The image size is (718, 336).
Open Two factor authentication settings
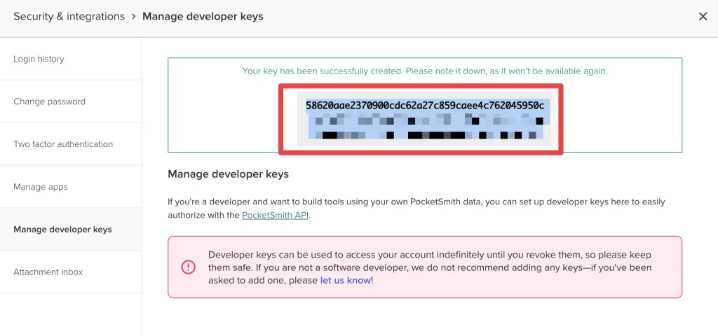(x=63, y=144)
